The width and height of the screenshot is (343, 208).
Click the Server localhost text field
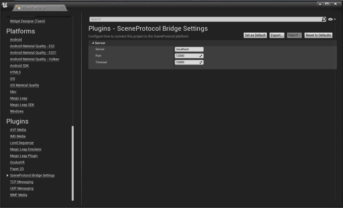[189, 49]
